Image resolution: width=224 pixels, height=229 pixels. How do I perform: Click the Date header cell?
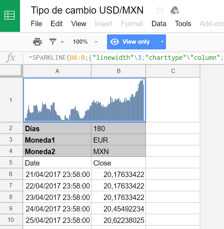(57, 163)
